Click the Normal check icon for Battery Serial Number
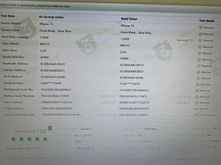Viewport: 221px width, 165px height. tap(197, 97)
